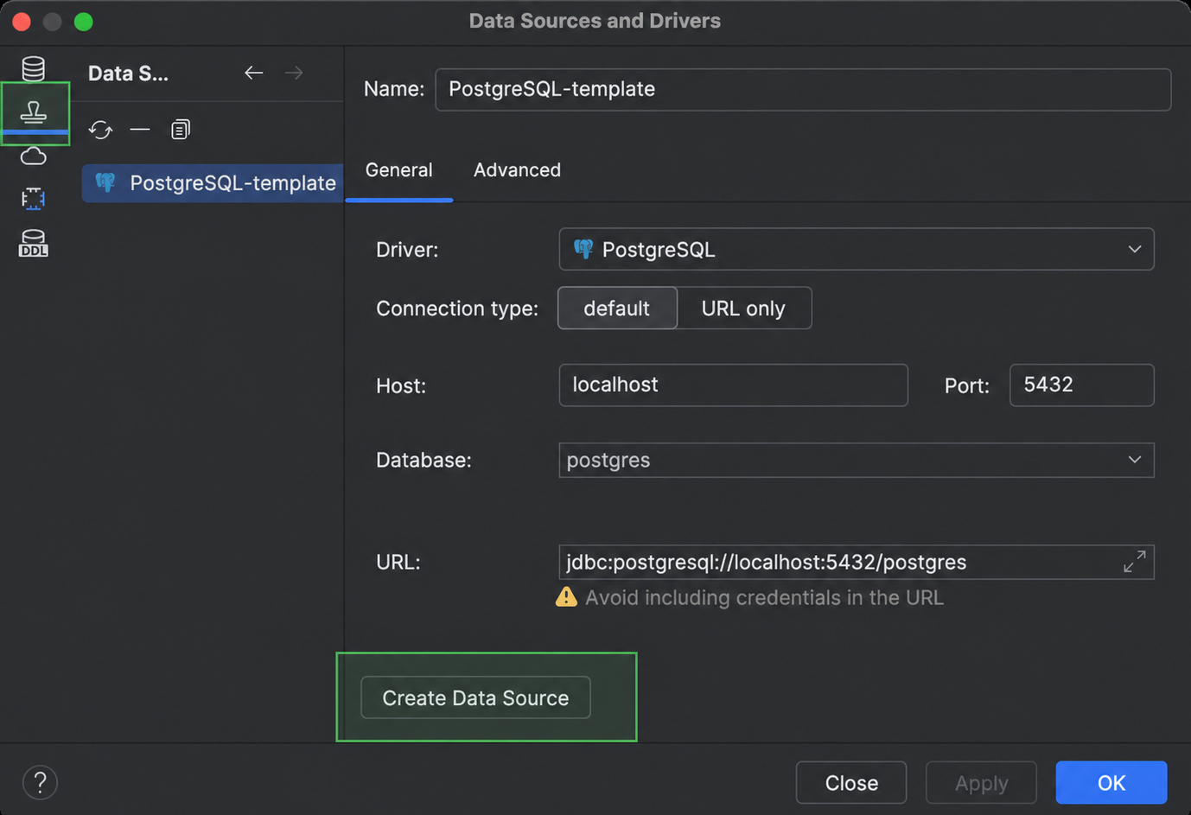Viewport: 1191px width, 815px height.
Task: Confirm with the OK button
Action: click(x=1111, y=783)
